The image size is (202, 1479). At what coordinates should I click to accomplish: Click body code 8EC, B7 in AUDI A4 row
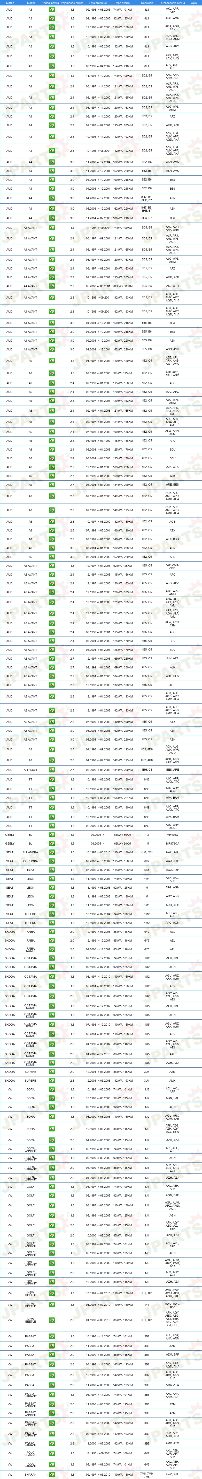146,218
